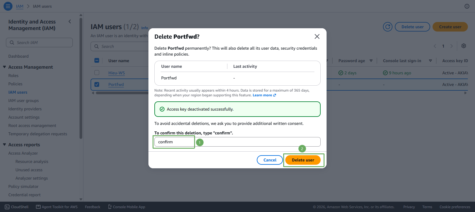Collapse the Access reports section
The image size is (475, 212).
click(4, 145)
